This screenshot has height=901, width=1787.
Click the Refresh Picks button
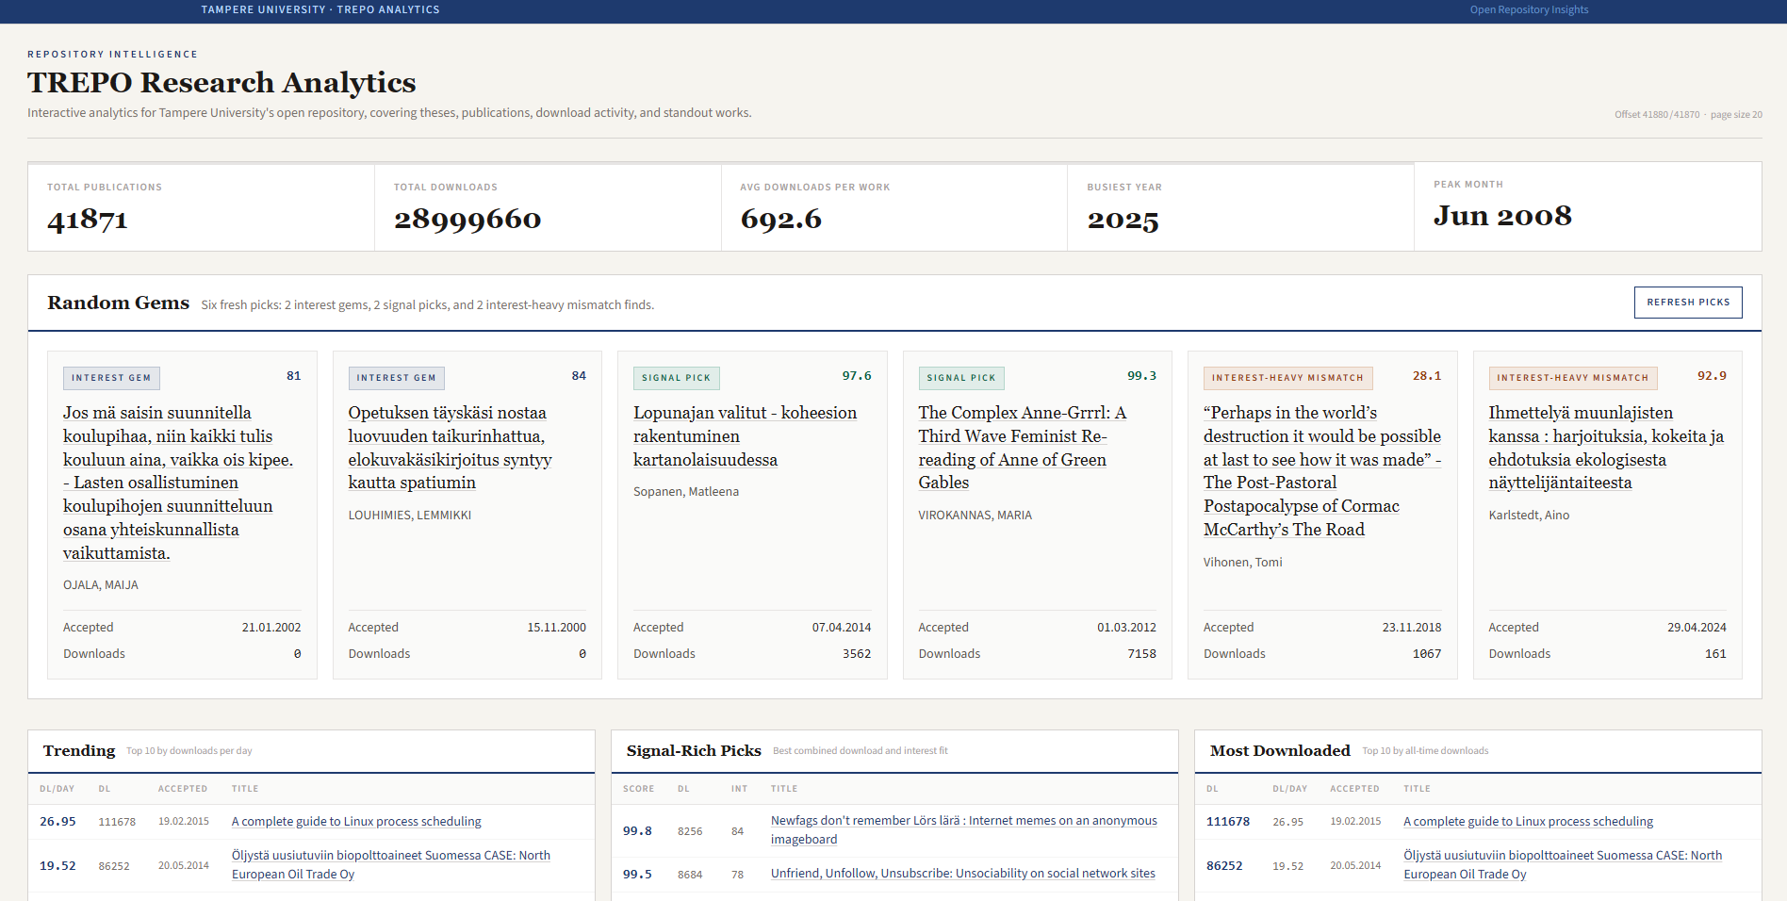(x=1688, y=303)
